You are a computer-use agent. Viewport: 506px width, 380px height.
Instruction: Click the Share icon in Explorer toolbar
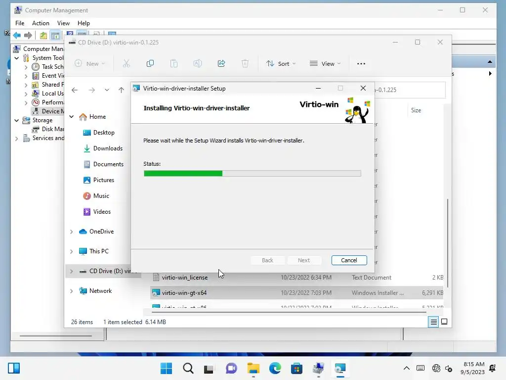pyautogui.click(x=221, y=64)
